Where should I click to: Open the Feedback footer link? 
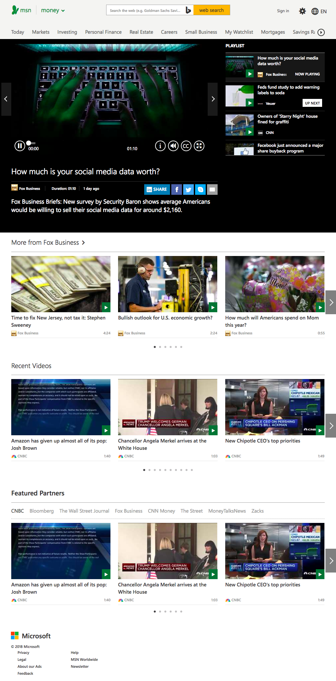(x=25, y=673)
